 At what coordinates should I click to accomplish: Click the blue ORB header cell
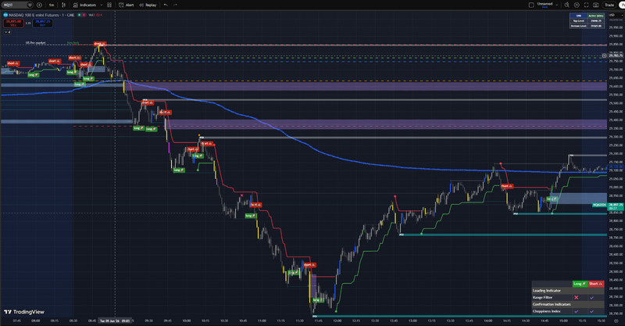tap(578, 16)
